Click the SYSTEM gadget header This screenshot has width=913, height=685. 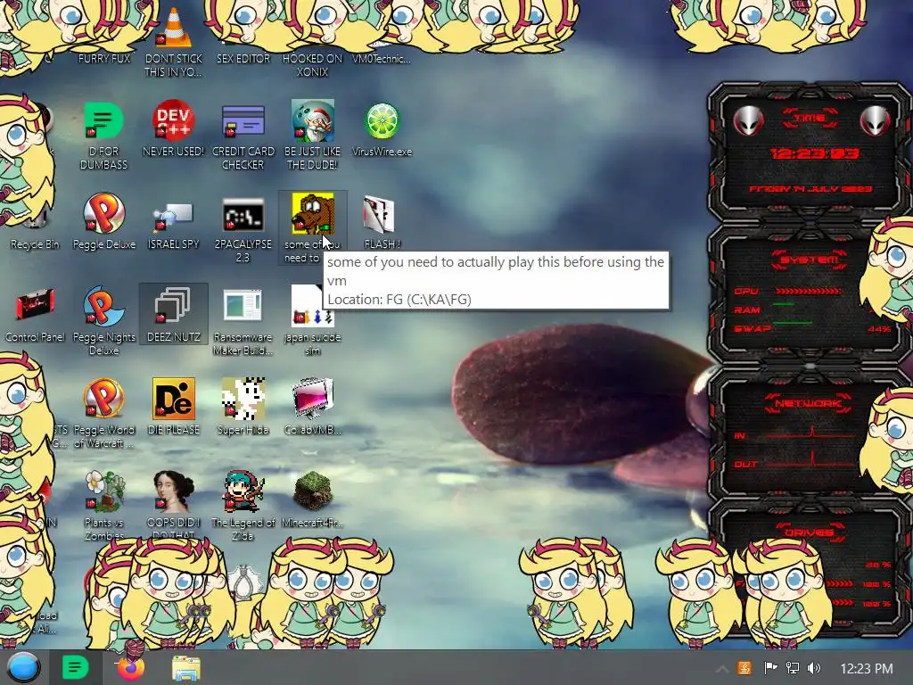(809, 260)
